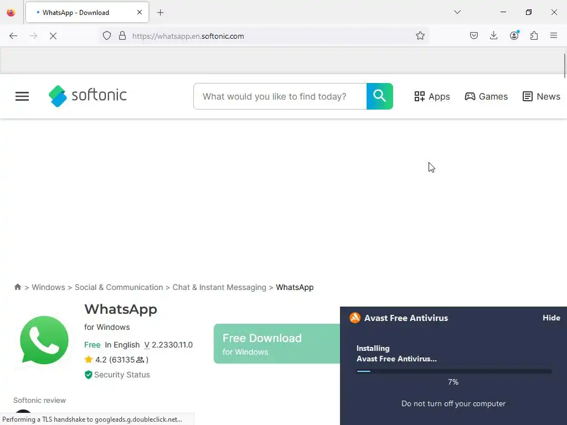The height and width of the screenshot is (425, 567).
Task: Click the breadcrumb home icon
Action: 17,287
